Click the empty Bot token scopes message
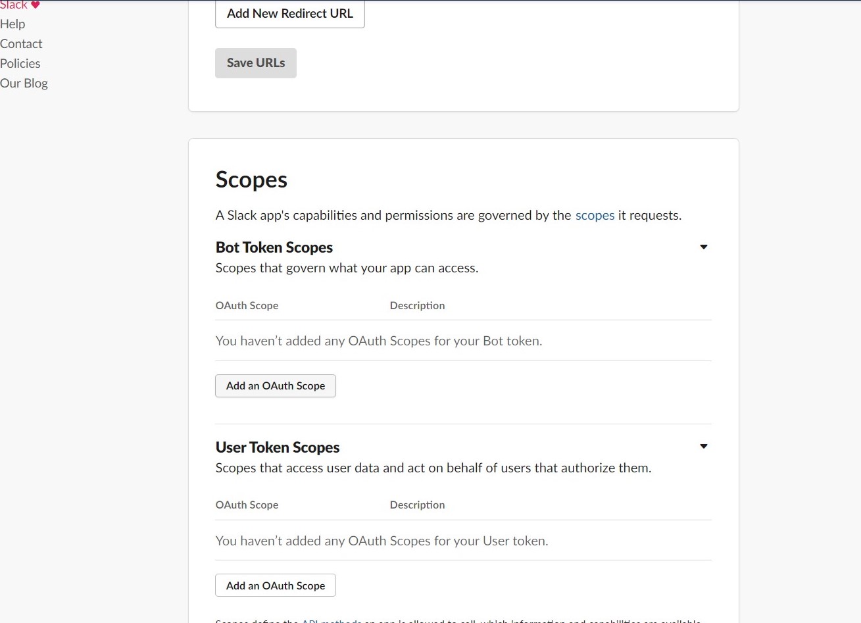This screenshot has height=623, width=861. pos(379,341)
